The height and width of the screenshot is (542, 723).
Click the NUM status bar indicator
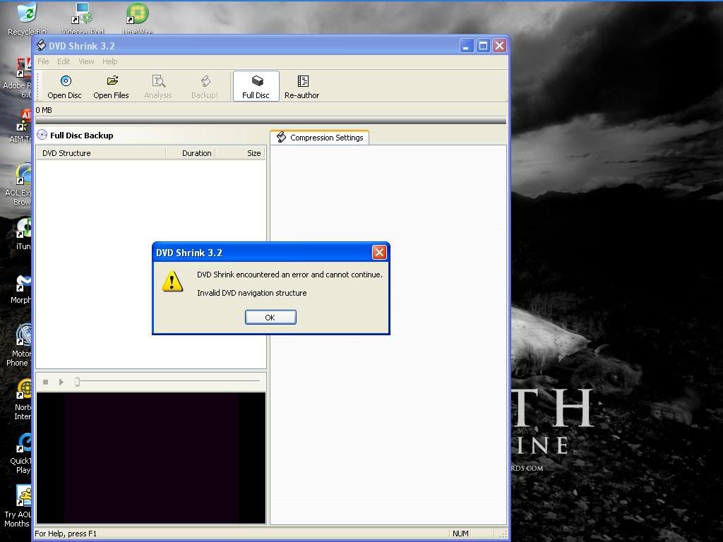click(x=460, y=534)
